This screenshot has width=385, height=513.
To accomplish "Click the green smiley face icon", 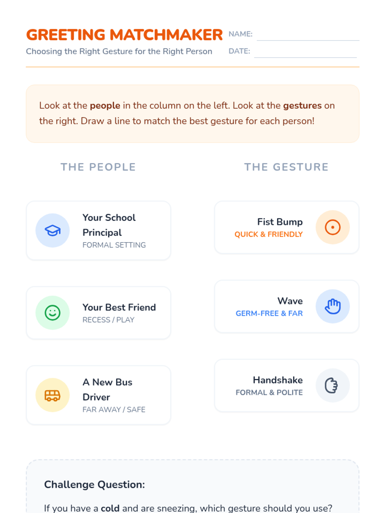I will pyautogui.click(x=53, y=313).
